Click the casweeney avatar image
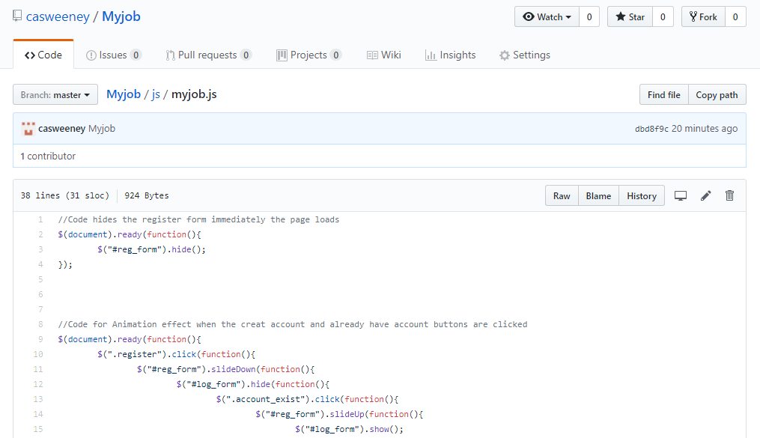 28,128
